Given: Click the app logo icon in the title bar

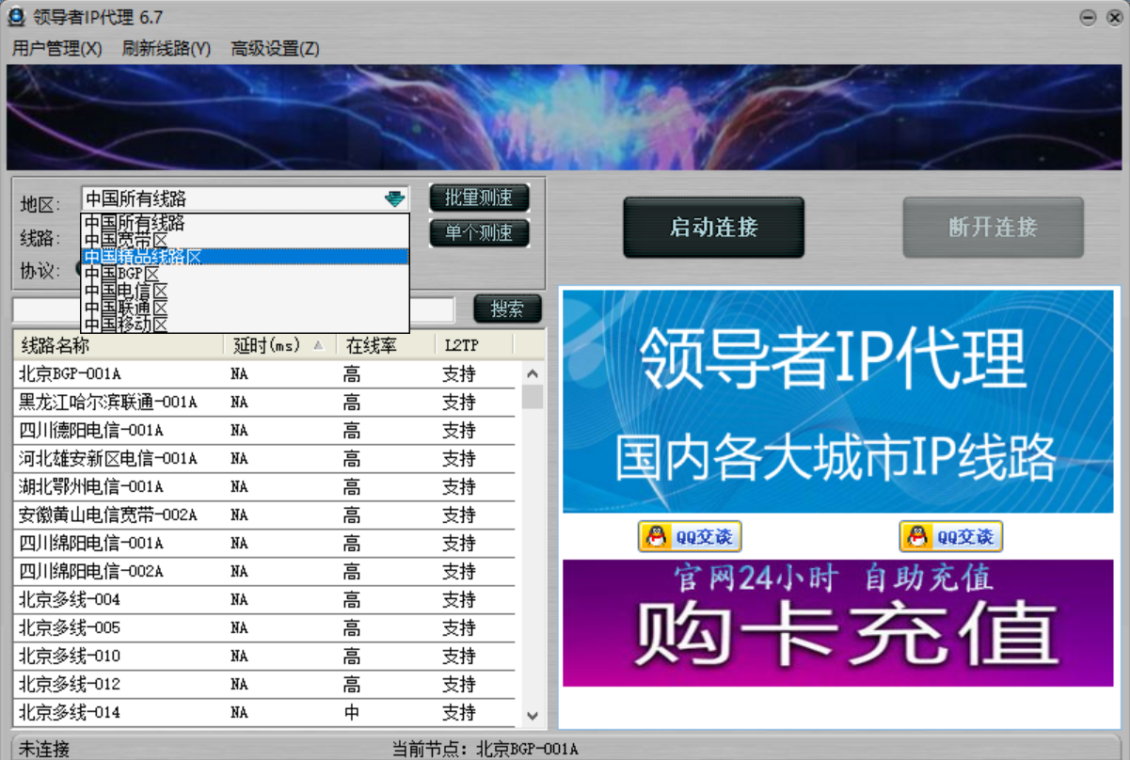Looking at the screenshot, I should click(17, 17).
